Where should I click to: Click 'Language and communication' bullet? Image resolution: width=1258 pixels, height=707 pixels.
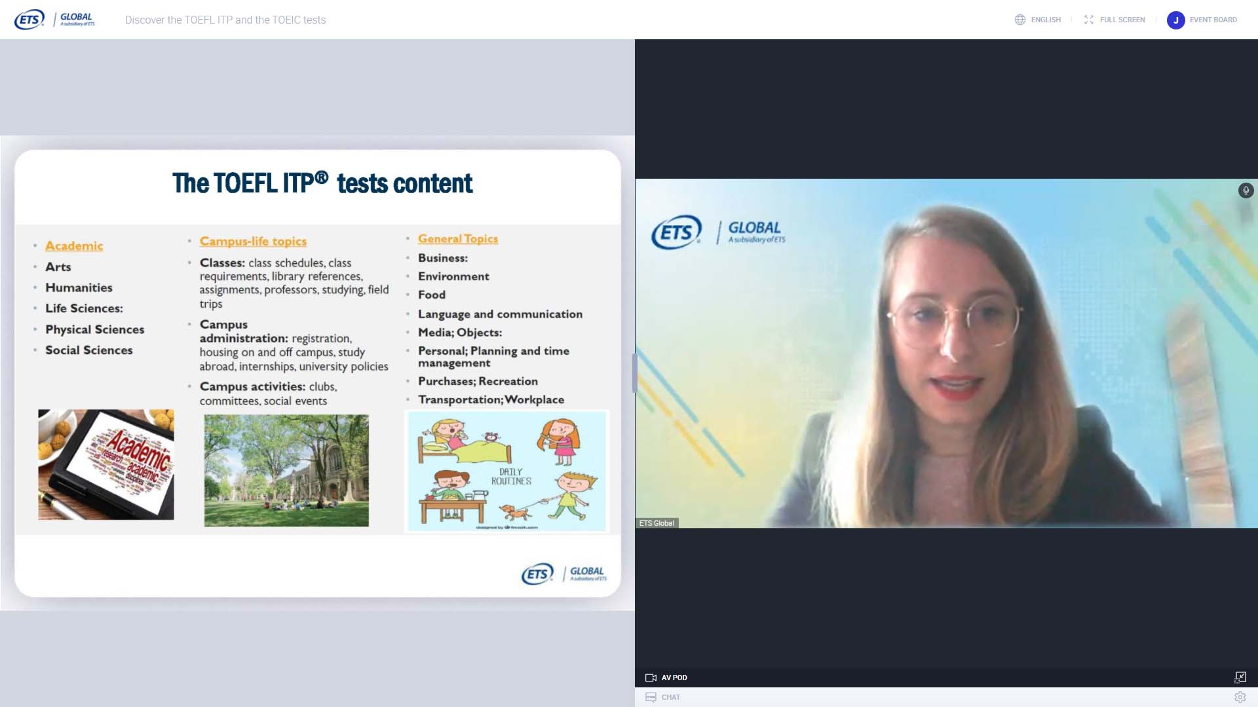click(x=500, y=314)
